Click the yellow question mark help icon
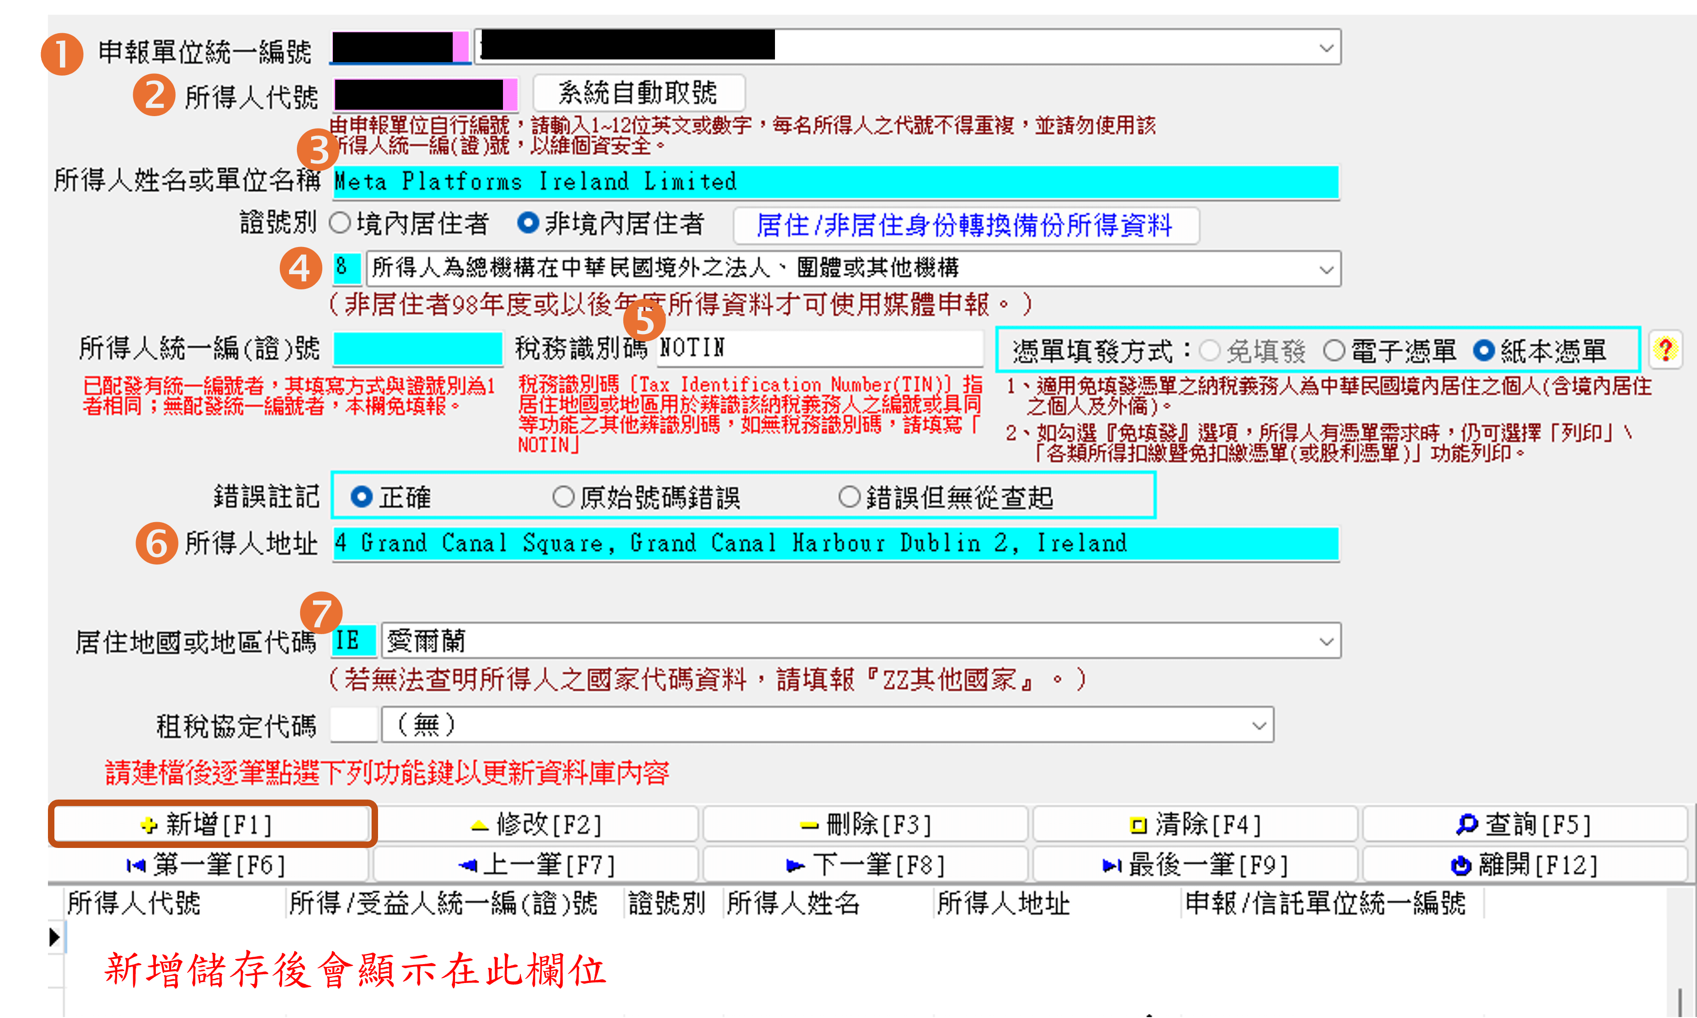 coord(1665,350)
